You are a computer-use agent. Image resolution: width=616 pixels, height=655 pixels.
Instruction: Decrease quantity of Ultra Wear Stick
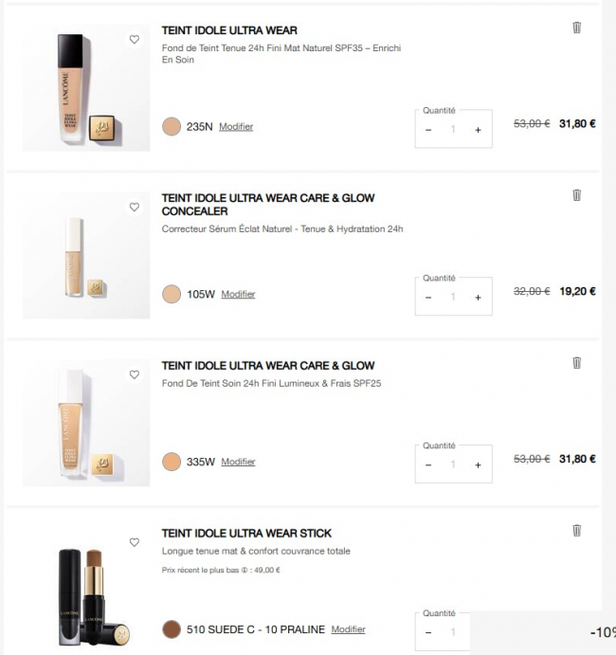coord(428,632)
